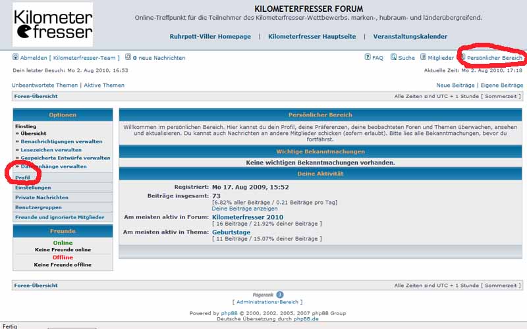Click the FAQ icon
This screenshot has height=329, width=527.
(x=368, y=57)
